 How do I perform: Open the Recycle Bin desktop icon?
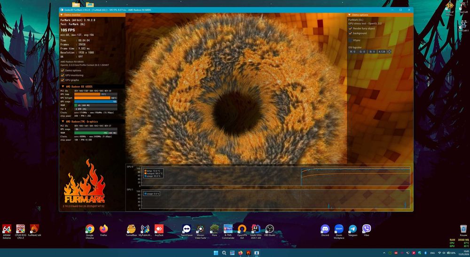coord(463,231)
